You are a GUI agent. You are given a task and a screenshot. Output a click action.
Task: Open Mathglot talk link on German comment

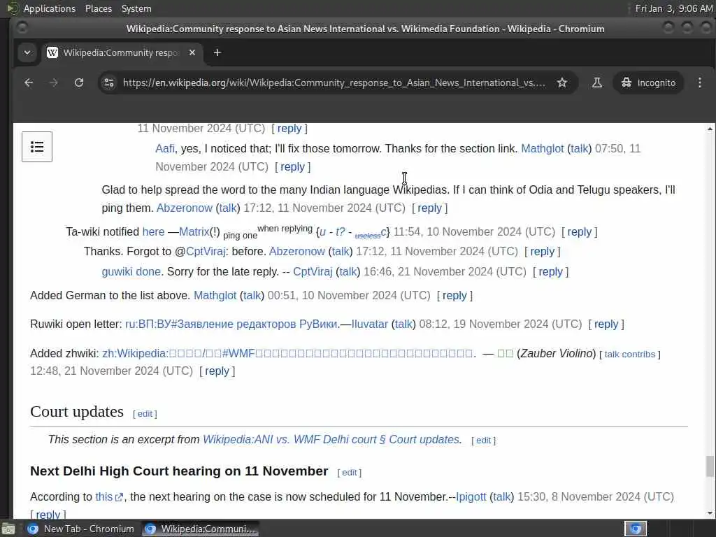252,295
